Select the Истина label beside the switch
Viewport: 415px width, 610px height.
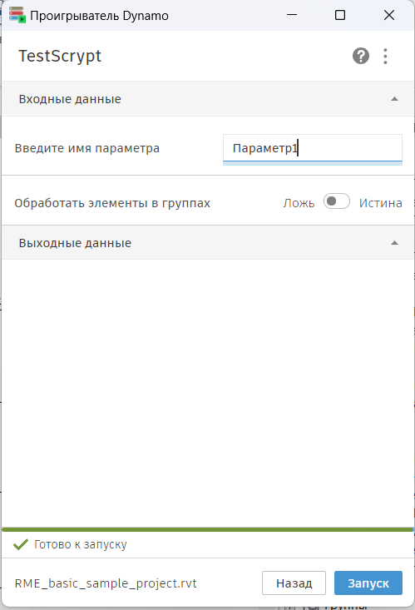[x=380, y=203]
